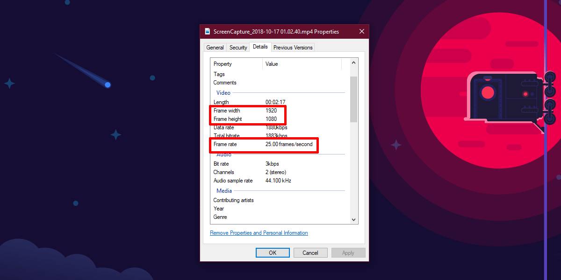This screenshot has height=280, width=561.
Task: Open the Previous Versions tab
Action: pos(292,47)
